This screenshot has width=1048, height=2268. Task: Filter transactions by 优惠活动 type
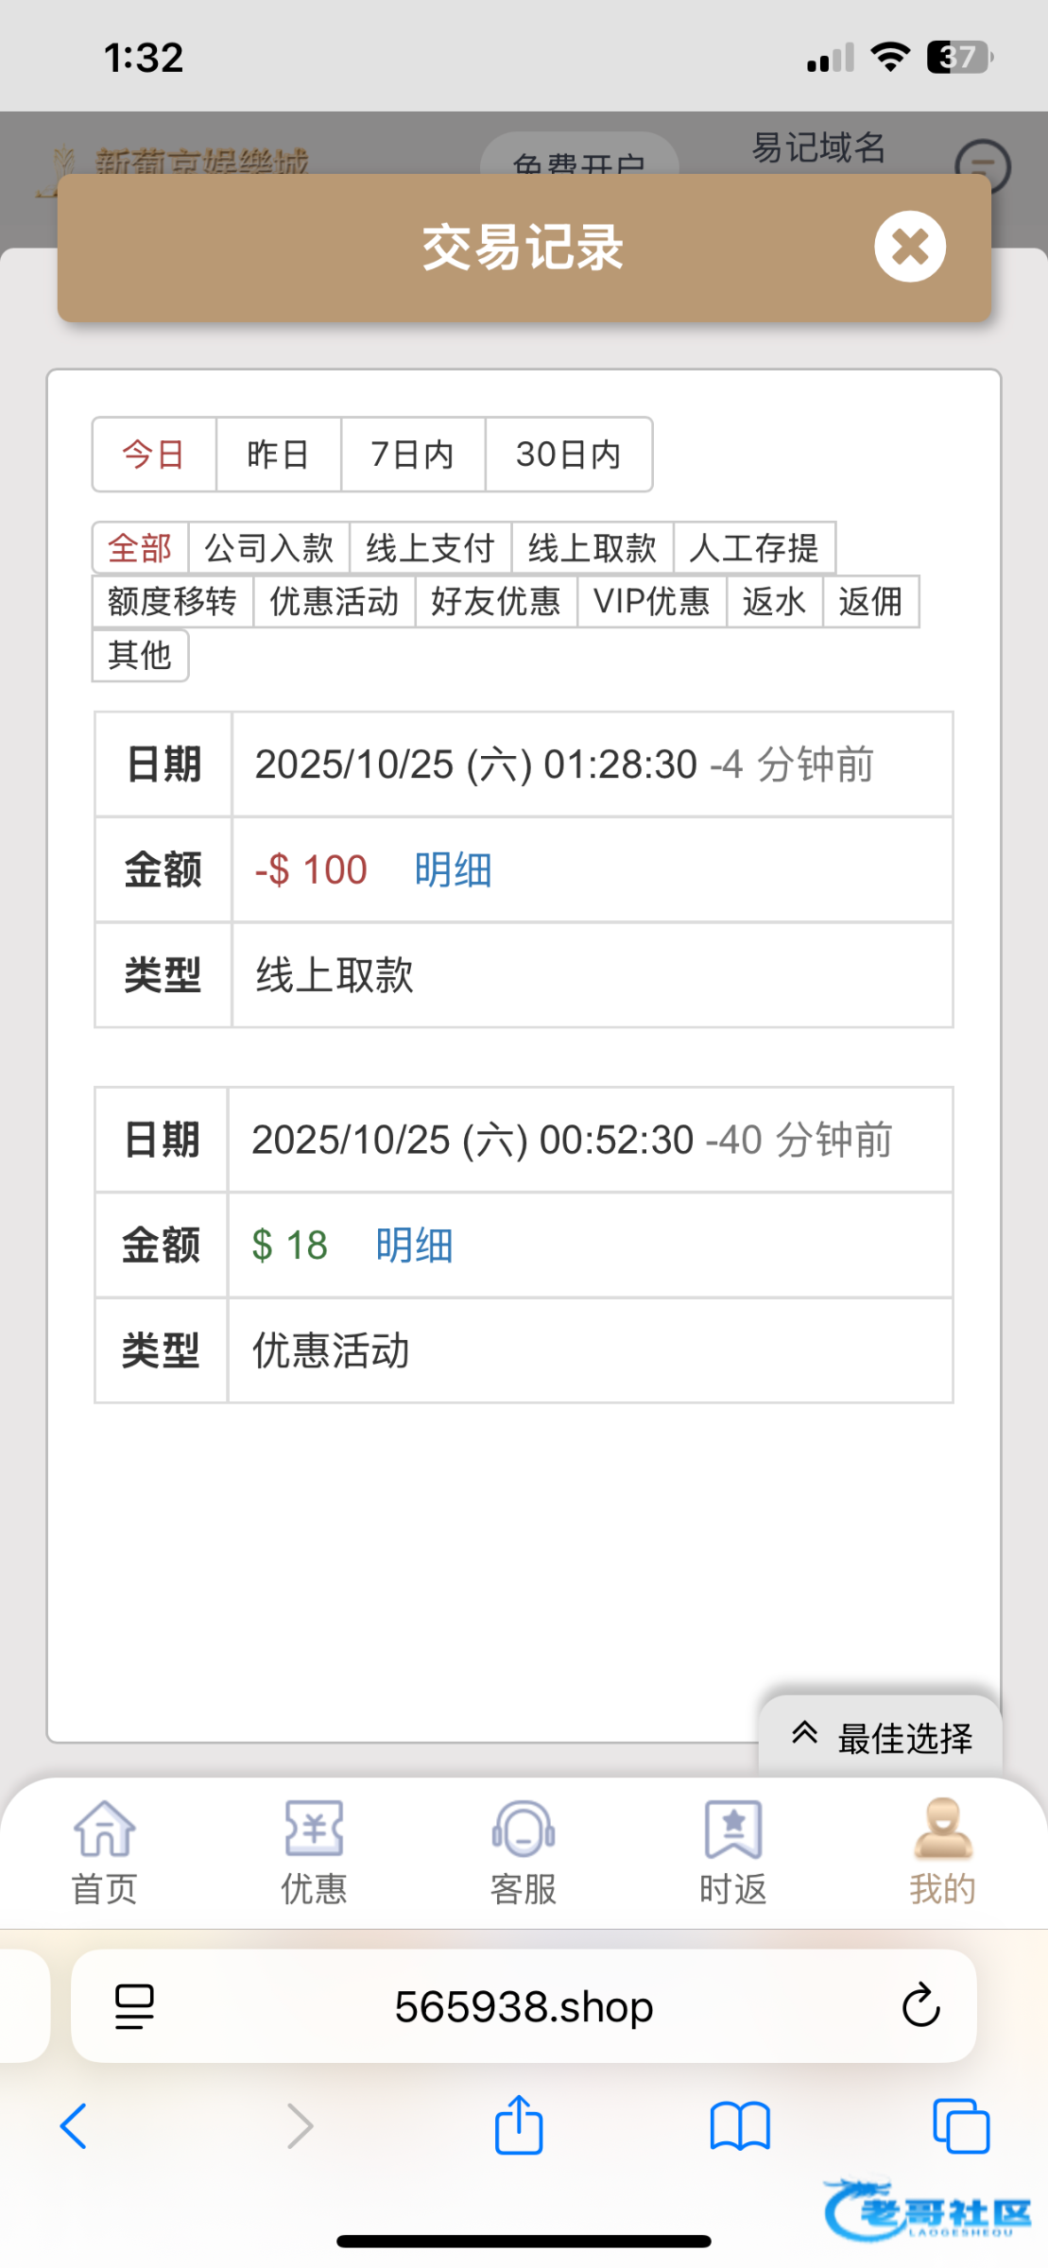tap(334, 602)
